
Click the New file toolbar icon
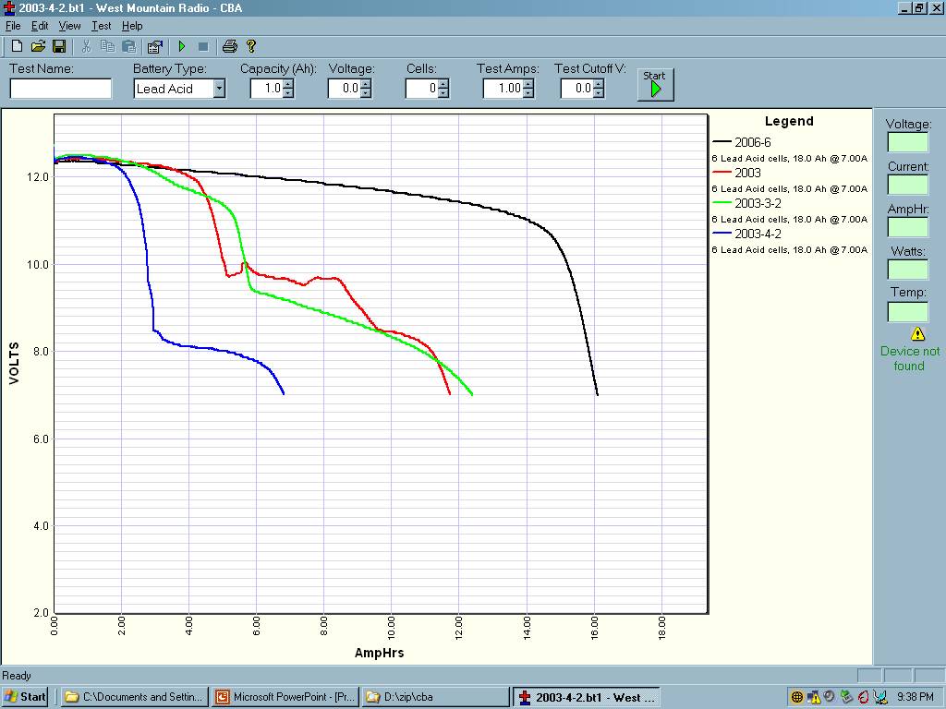pyautogui.click(x=17, y=46)
